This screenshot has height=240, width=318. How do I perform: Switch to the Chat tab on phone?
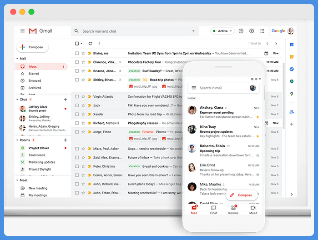(x=213, y=210)
